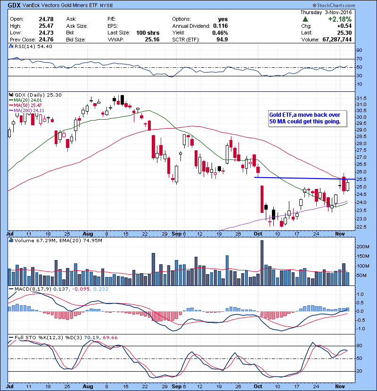Click the MA(20) 24.01 legend text

[x=28, y=100]
